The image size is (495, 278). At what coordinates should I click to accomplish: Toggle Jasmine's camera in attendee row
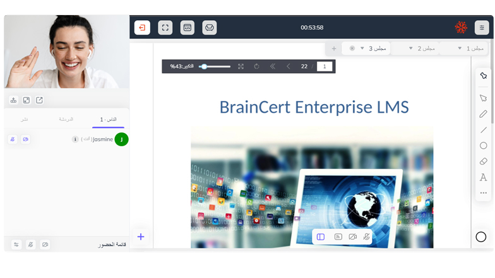pos(25,139)
